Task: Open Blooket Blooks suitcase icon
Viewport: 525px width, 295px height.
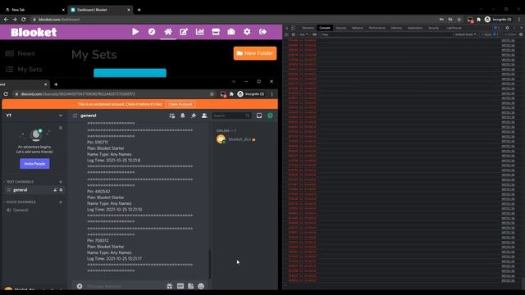Action: pos(231,32)
